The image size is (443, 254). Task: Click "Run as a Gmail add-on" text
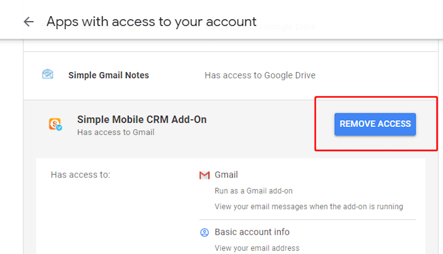[x=254, y=191]
